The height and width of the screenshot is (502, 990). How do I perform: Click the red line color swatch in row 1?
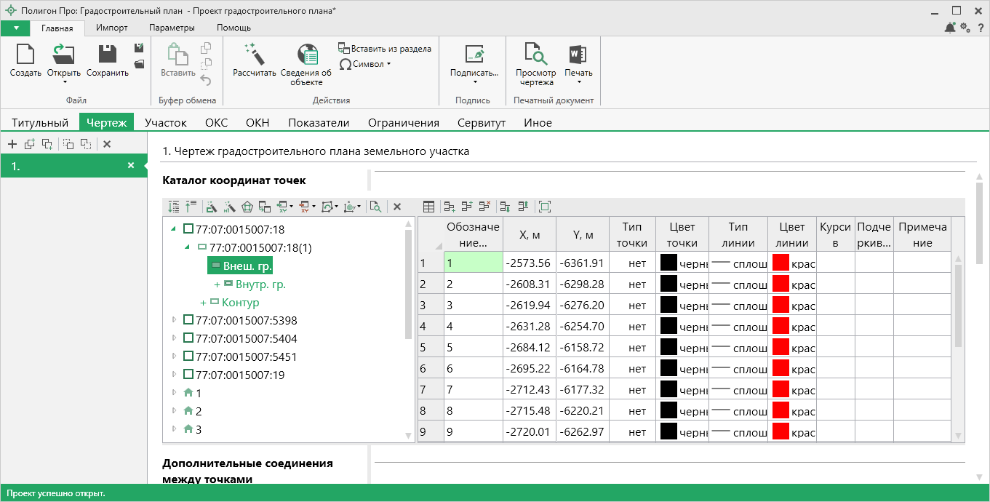(781, 263)
